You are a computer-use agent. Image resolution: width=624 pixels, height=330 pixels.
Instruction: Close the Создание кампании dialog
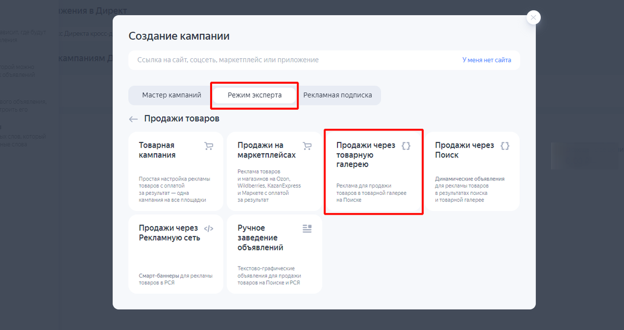534,17
